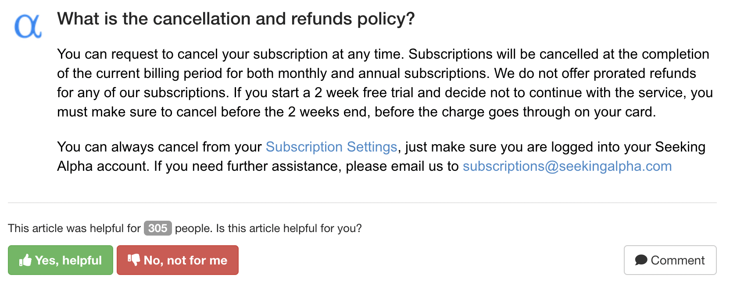Mark article with "Yes, helpful" label
Image resolution: width=744 pixels, height=289 pixels.
tap(68, 261)
